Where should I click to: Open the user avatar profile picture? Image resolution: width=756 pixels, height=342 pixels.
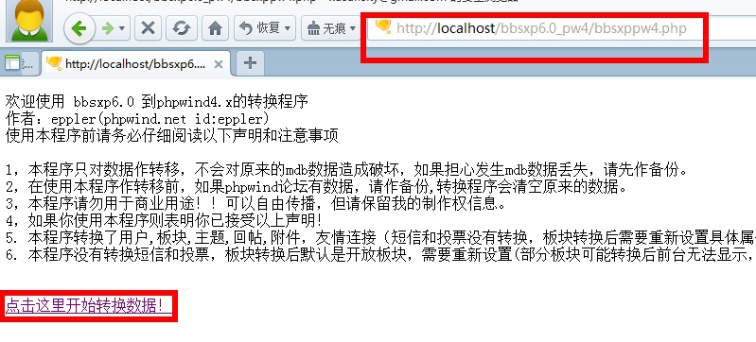pos(29,21)
